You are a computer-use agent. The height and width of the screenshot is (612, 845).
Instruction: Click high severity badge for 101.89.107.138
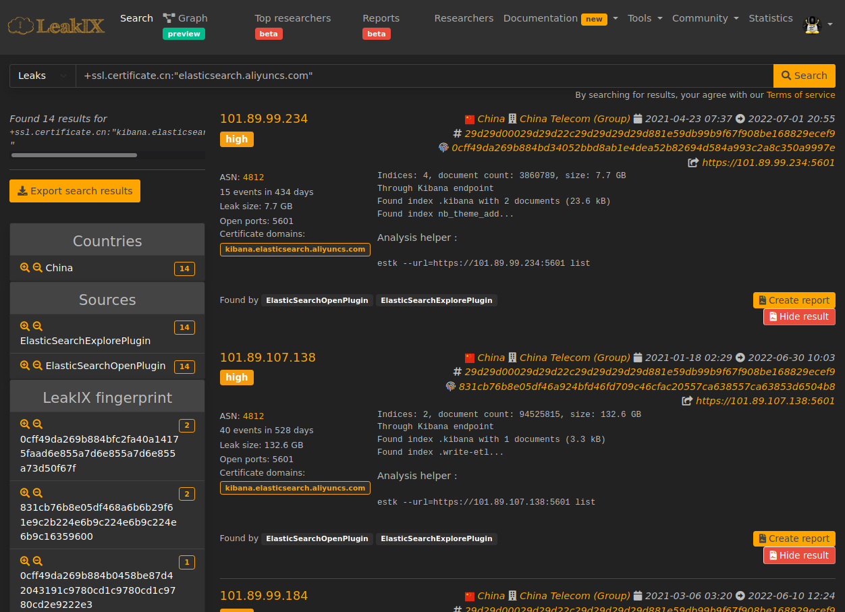pyautogui.click(x=237, y=377)
